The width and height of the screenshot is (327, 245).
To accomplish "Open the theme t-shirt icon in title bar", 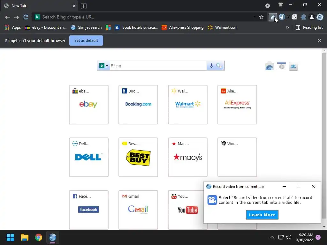I will (280, 4).
